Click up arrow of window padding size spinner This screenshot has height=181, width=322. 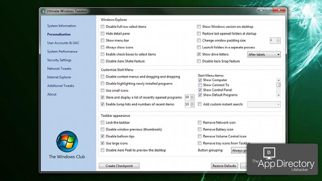coord(278,39)
